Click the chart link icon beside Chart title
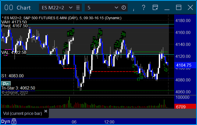The image size is (197, 125). [x=9, y=8]
